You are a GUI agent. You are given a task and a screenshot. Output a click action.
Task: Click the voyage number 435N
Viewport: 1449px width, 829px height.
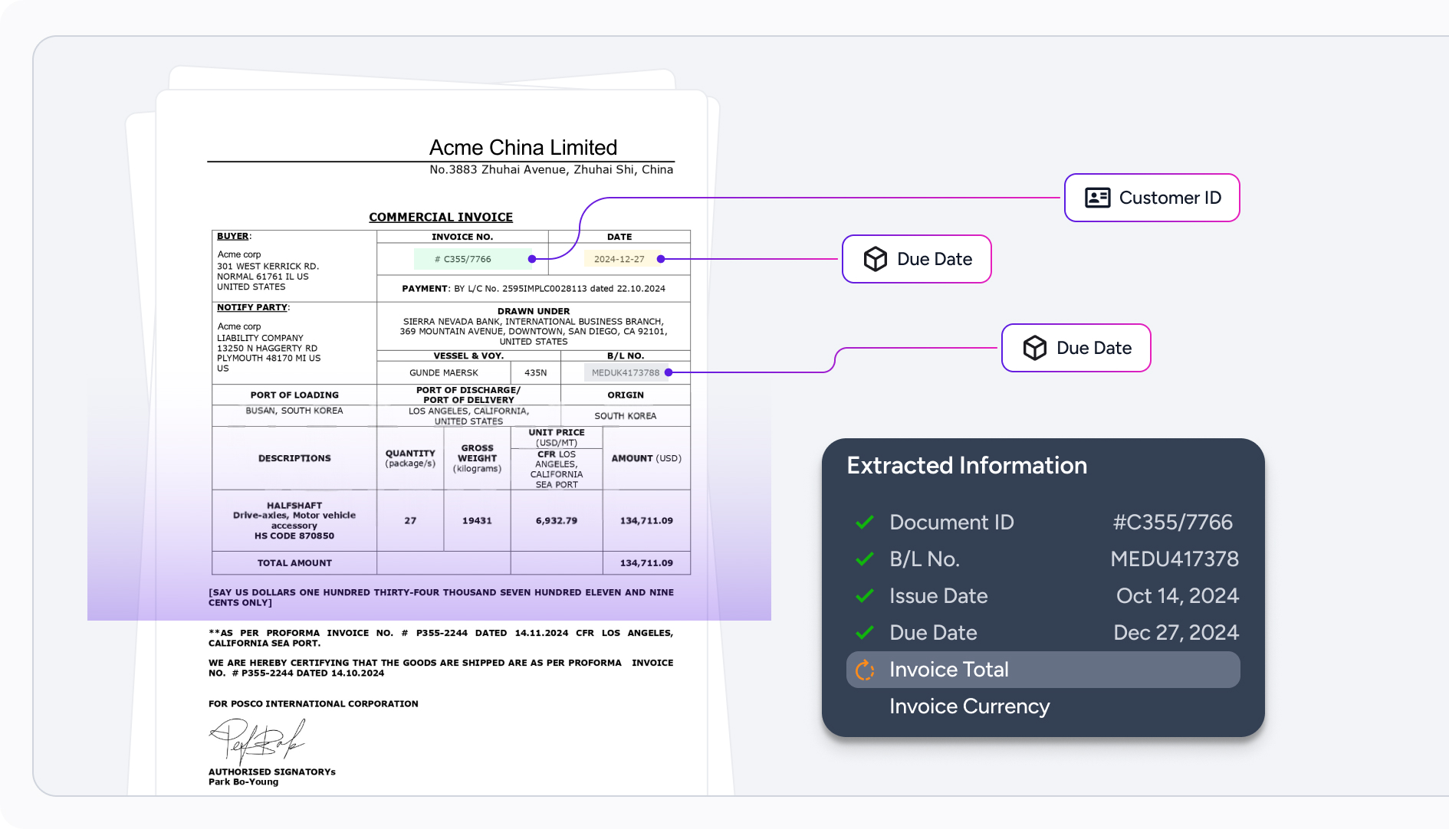536,373
